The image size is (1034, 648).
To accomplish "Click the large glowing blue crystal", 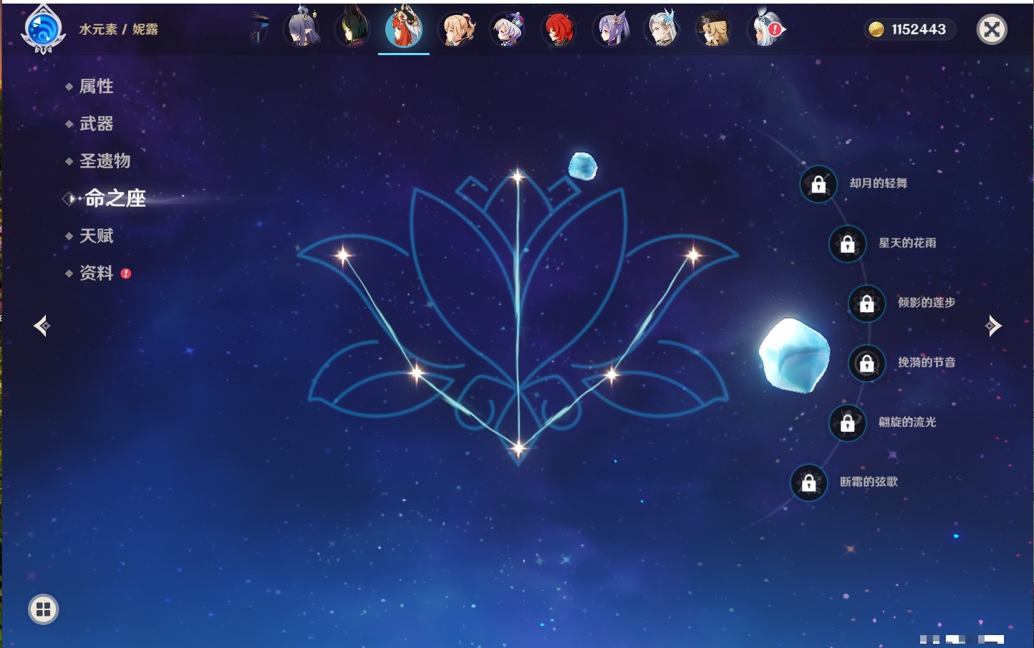I will (x=794, y=355).
